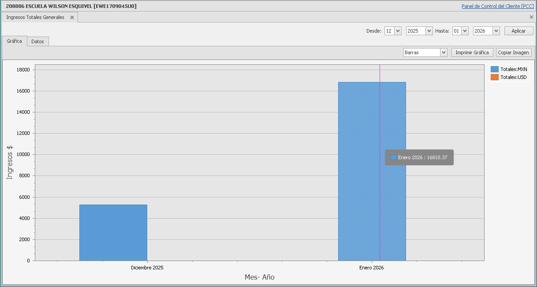Open the Panel de Control del Cliente link
This screenshot has height=287, width=537.
coord(497,6)
